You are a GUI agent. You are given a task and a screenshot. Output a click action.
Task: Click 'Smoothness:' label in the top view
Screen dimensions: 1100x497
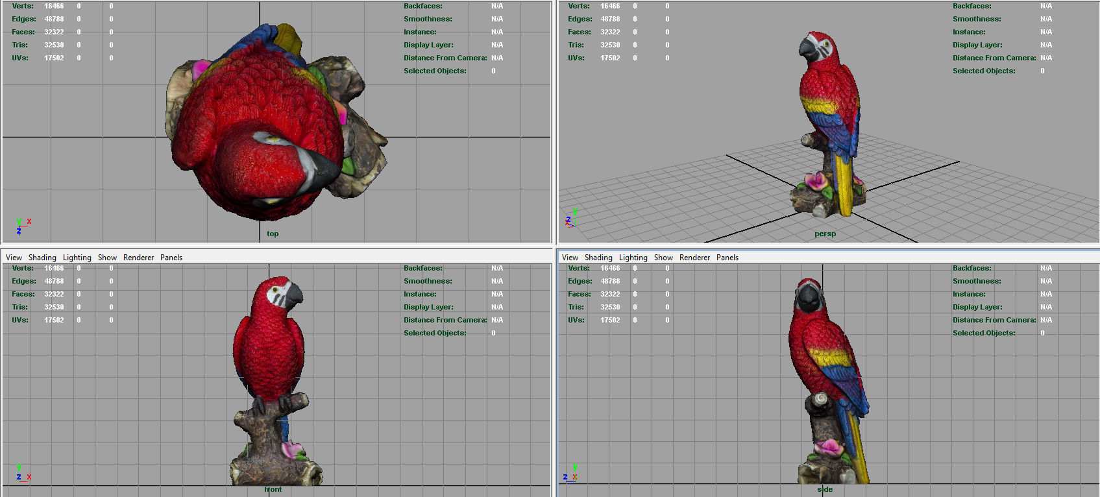[428, 19]
